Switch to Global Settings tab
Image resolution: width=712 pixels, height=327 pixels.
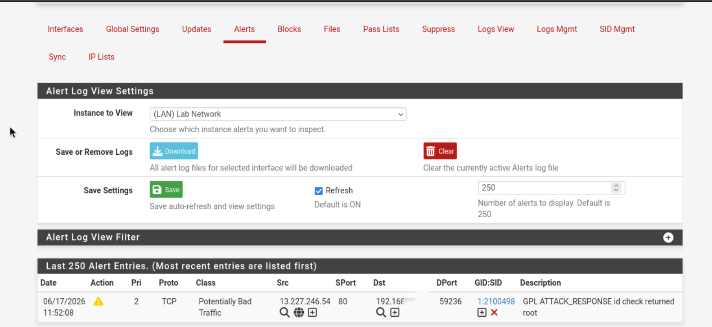[132, 29]
